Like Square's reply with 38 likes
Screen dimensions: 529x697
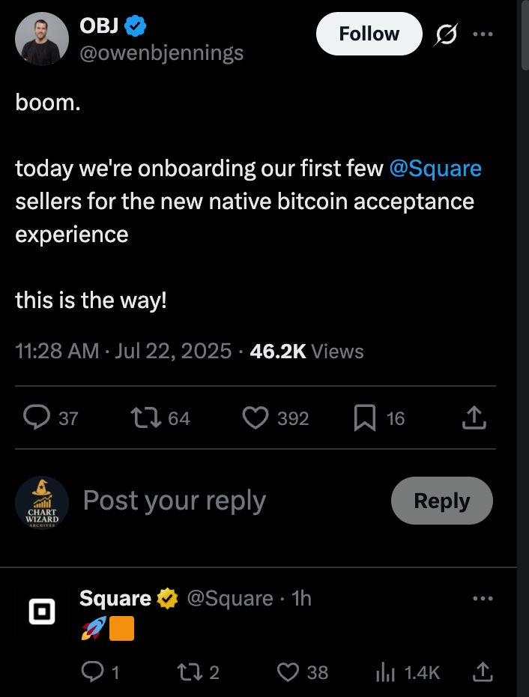288,672
